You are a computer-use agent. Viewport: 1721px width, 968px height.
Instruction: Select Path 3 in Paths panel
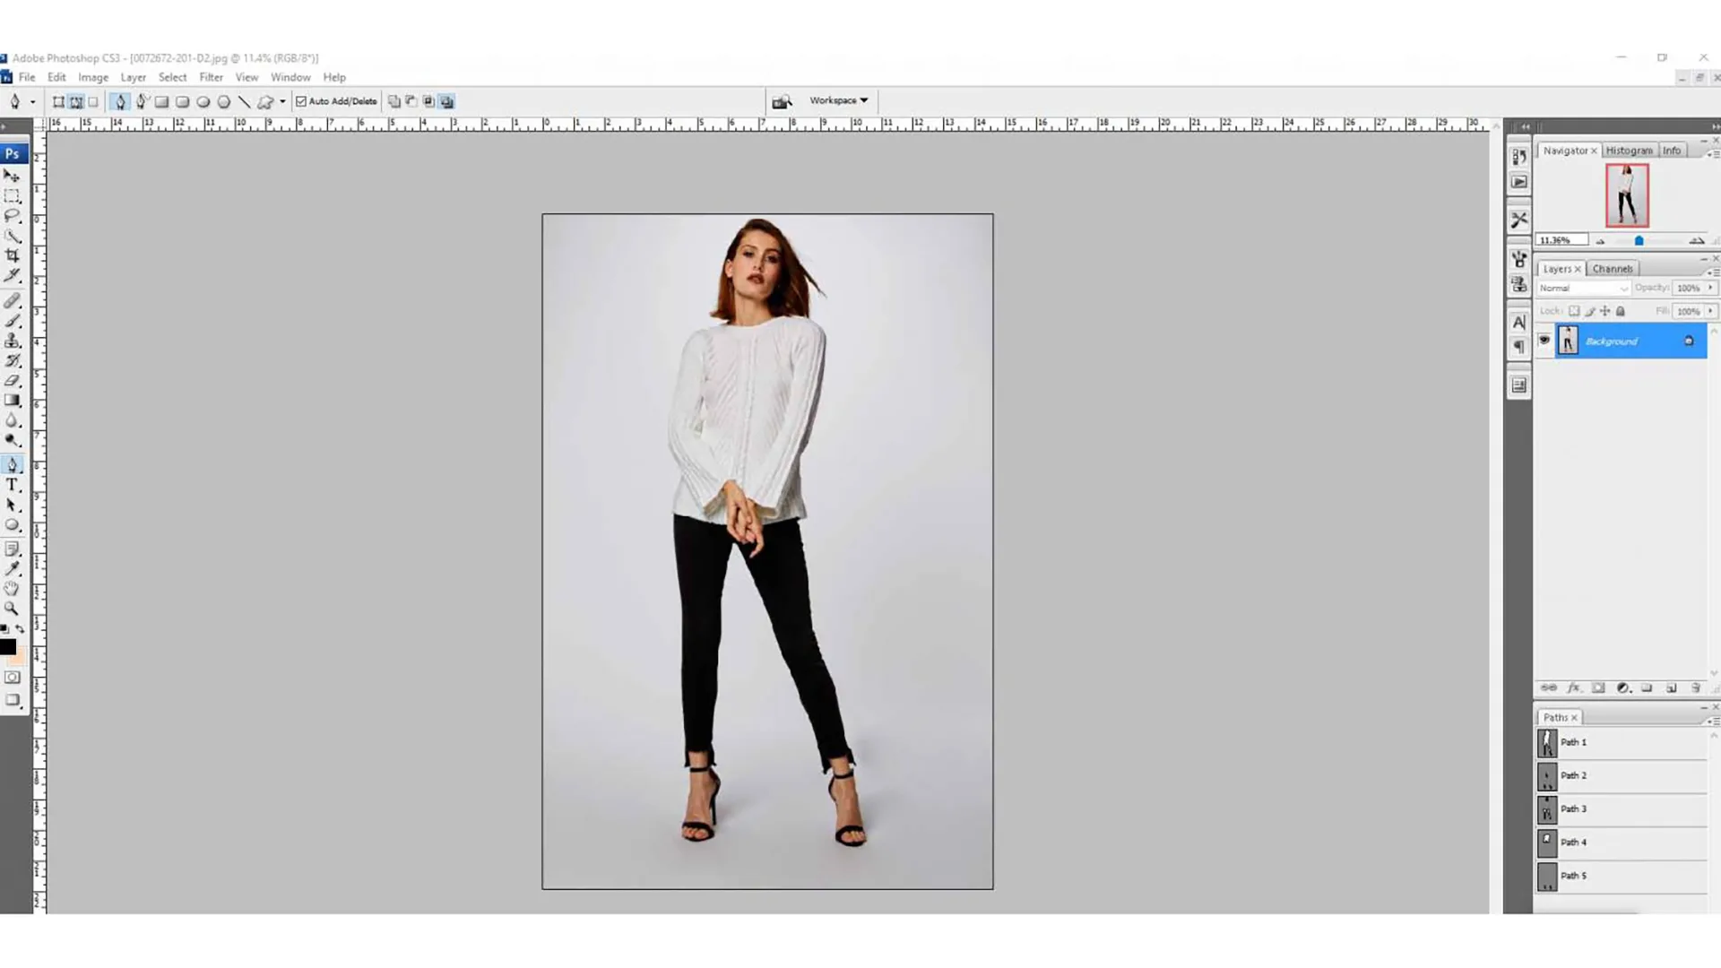click(1622, 809)
